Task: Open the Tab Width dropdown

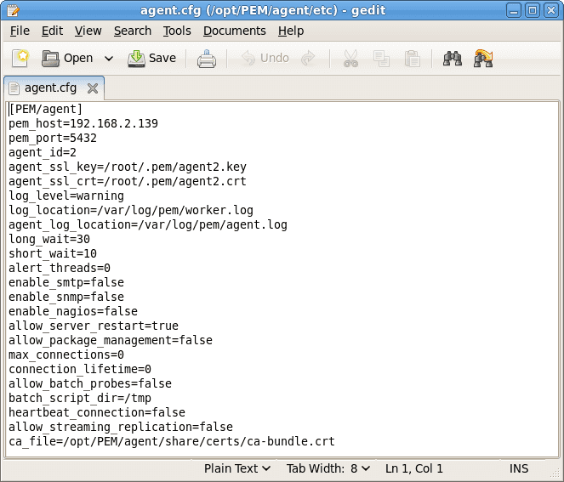Action: click(x=328, y=468)
